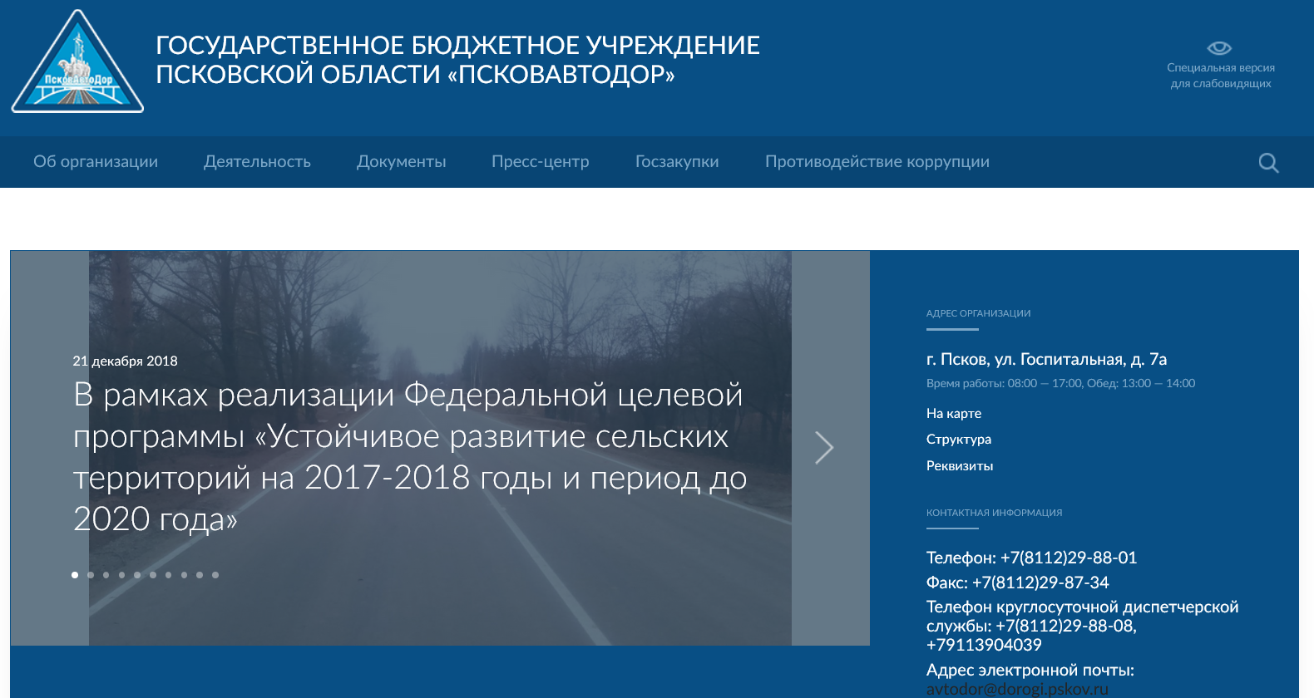Click the «На карте» link
The width and height of the screenshot is (1314, 698).
[954, 414]
